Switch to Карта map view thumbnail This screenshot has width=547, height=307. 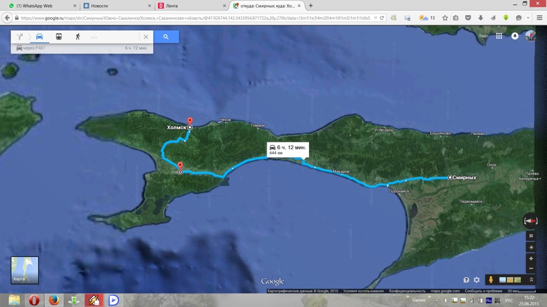tap(25, 270)
